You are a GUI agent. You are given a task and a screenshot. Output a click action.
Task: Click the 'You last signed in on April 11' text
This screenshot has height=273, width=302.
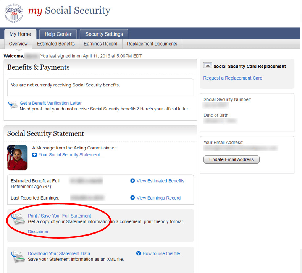91,56
